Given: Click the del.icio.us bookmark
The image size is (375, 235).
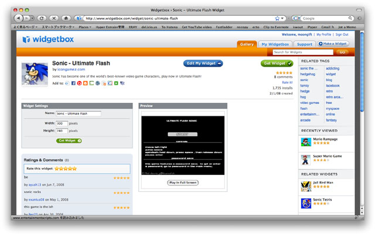Looking at the screenshot, I should coord(149,27).
